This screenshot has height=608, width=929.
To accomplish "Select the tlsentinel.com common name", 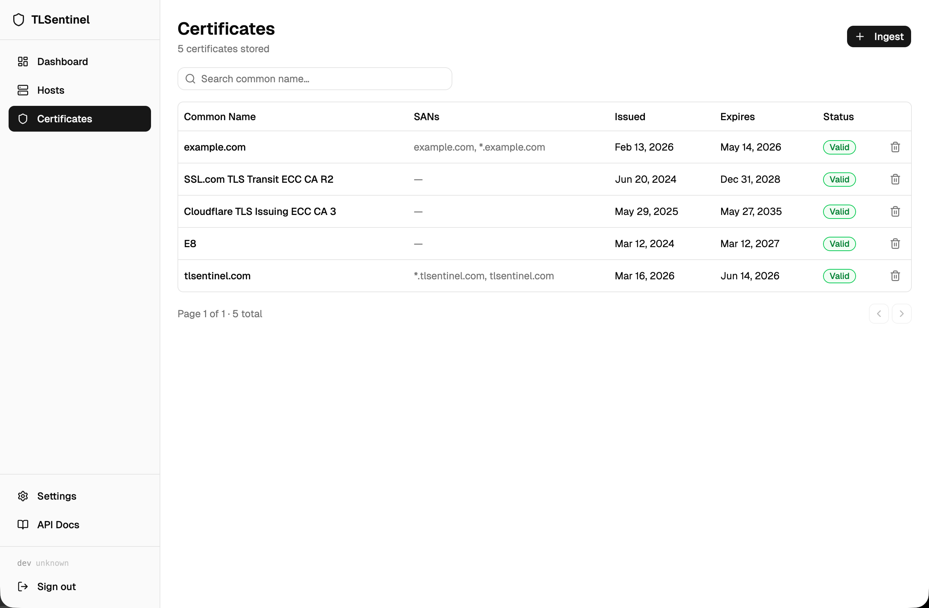I will click(x=218, y=276).
